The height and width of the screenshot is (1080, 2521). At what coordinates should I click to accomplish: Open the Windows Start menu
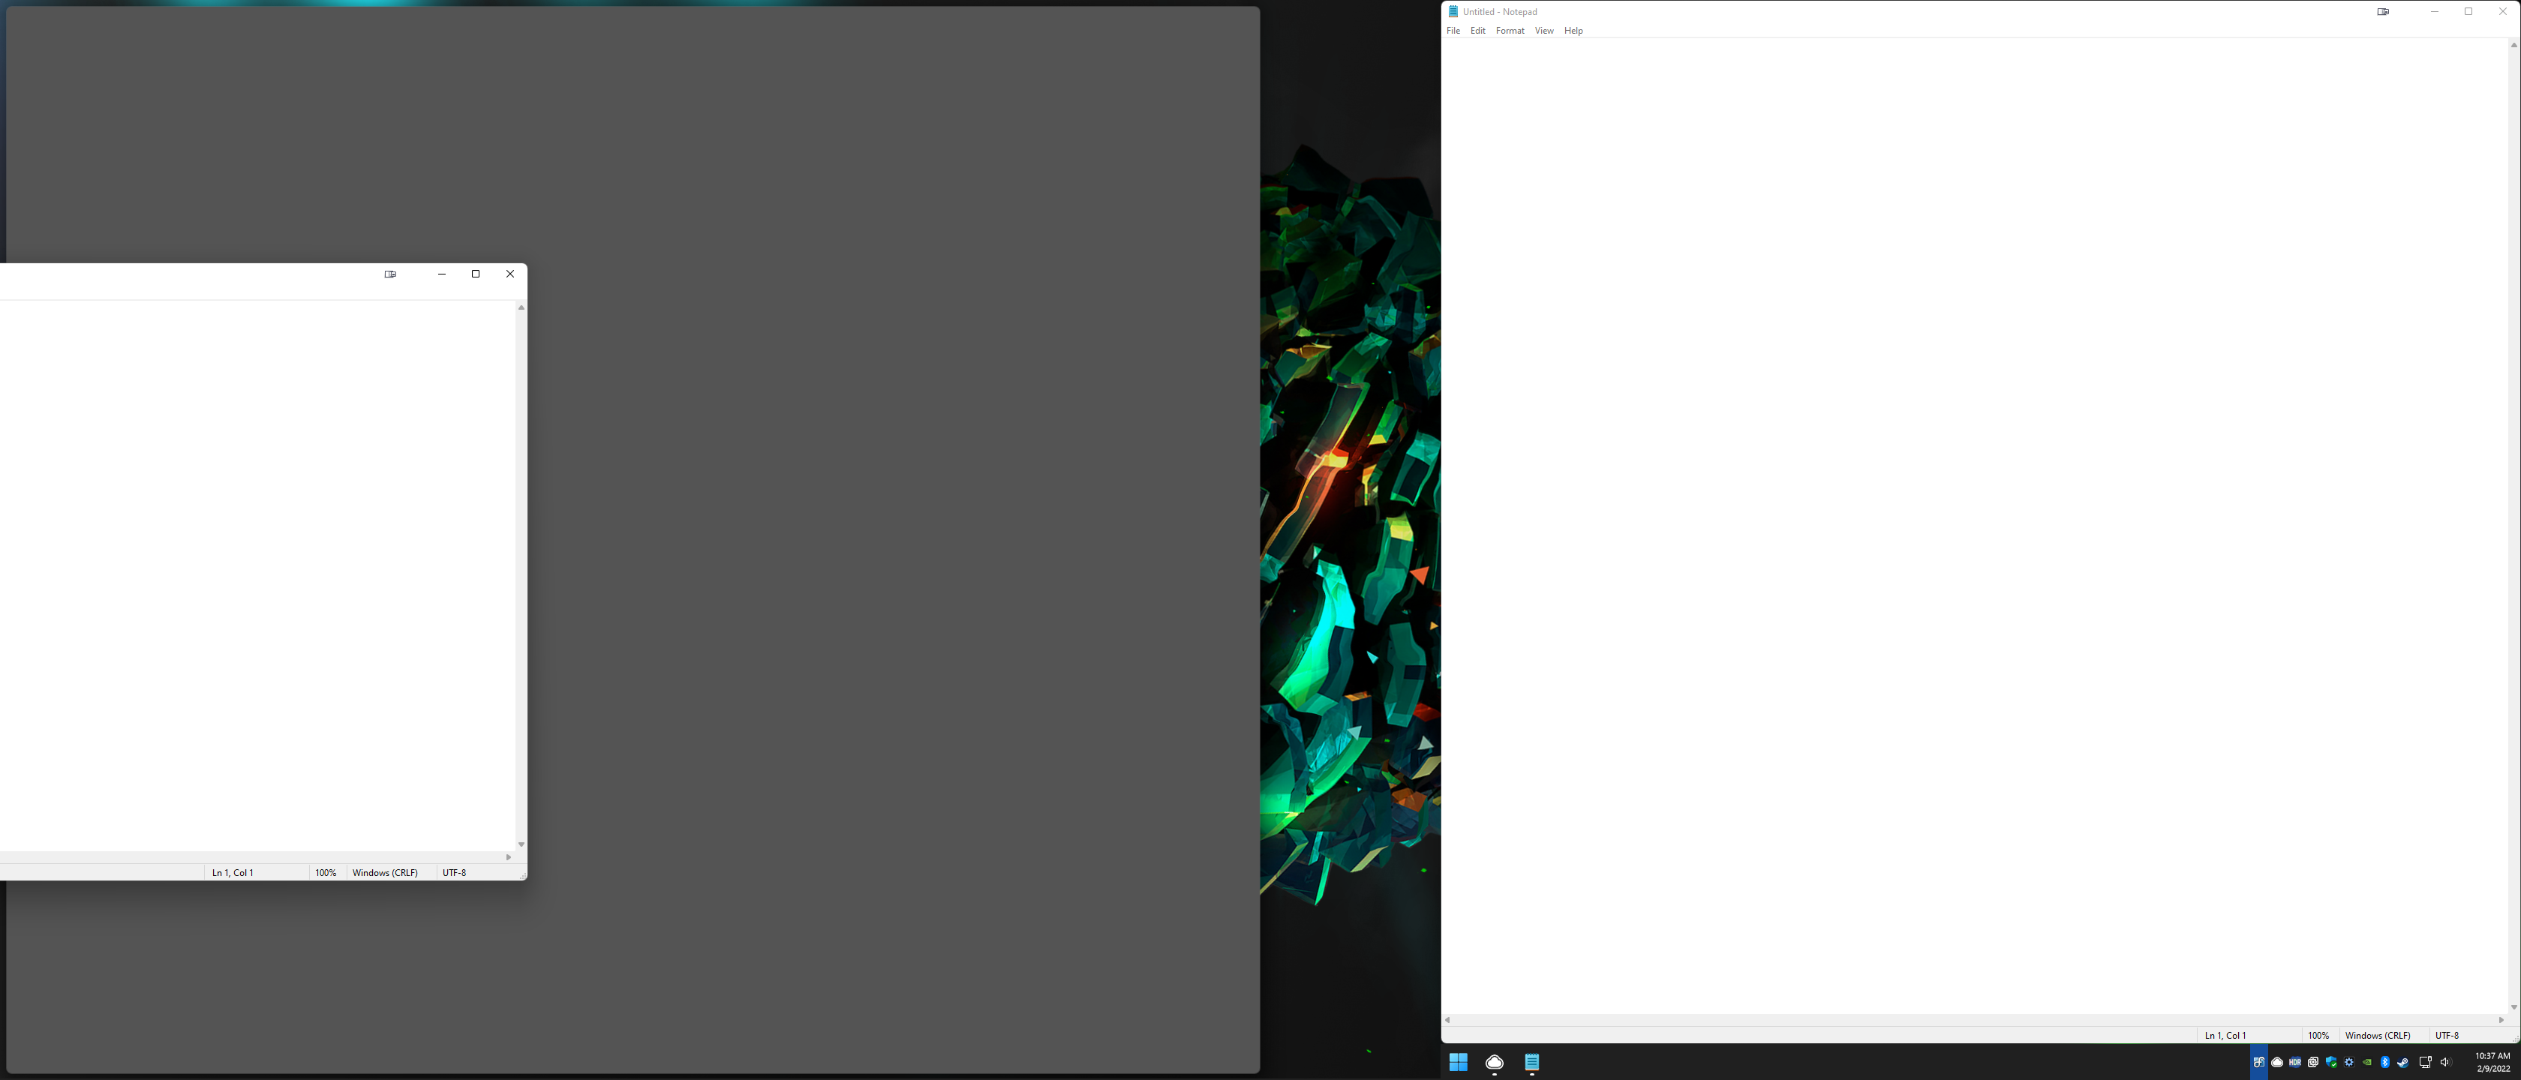click(1458, 1063)
